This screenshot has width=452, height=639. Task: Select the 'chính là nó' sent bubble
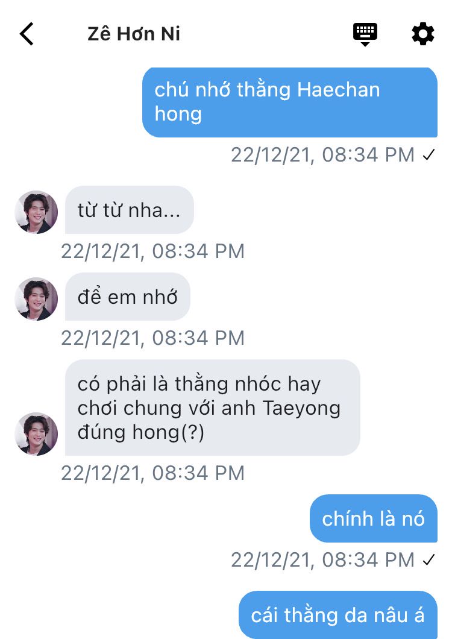(373, 518)
